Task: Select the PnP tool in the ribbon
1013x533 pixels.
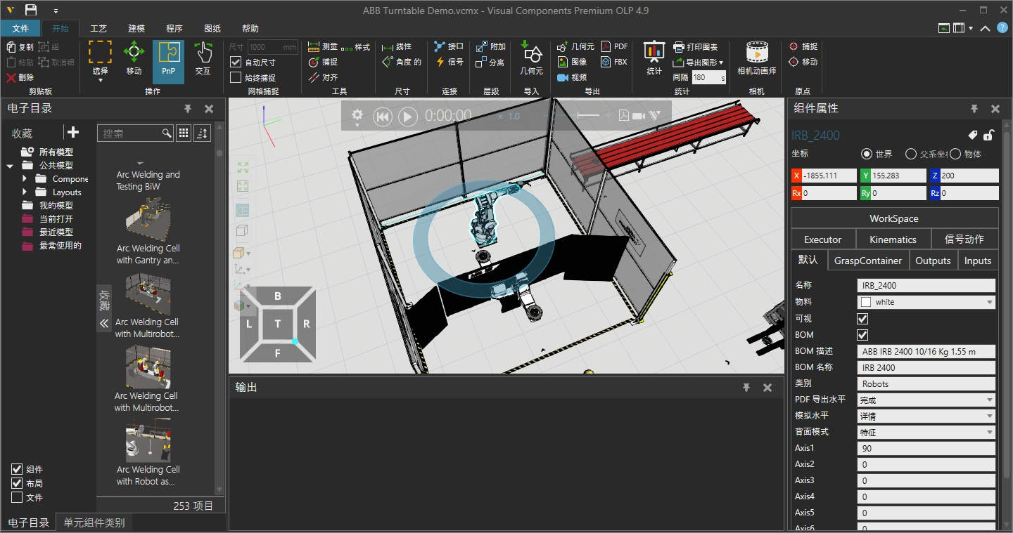Action: click(x=168, y=62)
